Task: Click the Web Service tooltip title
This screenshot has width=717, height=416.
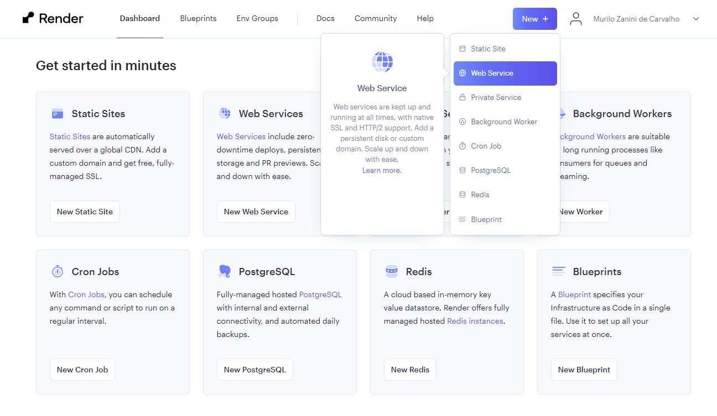Action: [382, 88]
